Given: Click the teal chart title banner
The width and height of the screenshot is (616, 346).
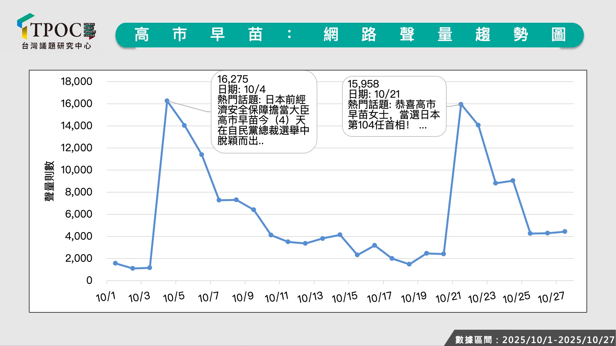Looking at the screenshot, I should [349, 35].
